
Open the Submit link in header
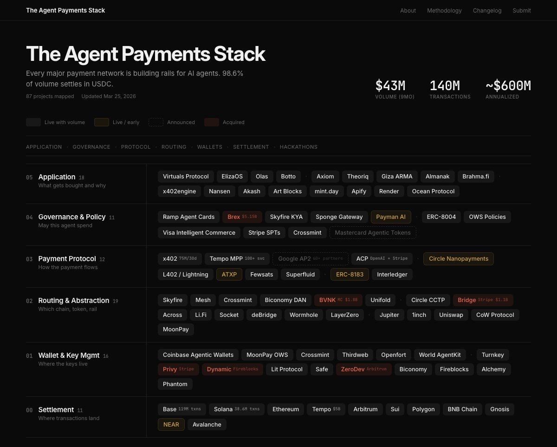coord(522,10)
